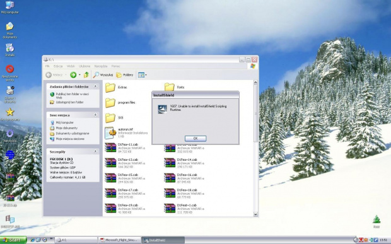Image resolution: width=391 pixels, height=244 pixels.
Task: Select the D1Fea~15.cab archive
Action: coord(125,178)
